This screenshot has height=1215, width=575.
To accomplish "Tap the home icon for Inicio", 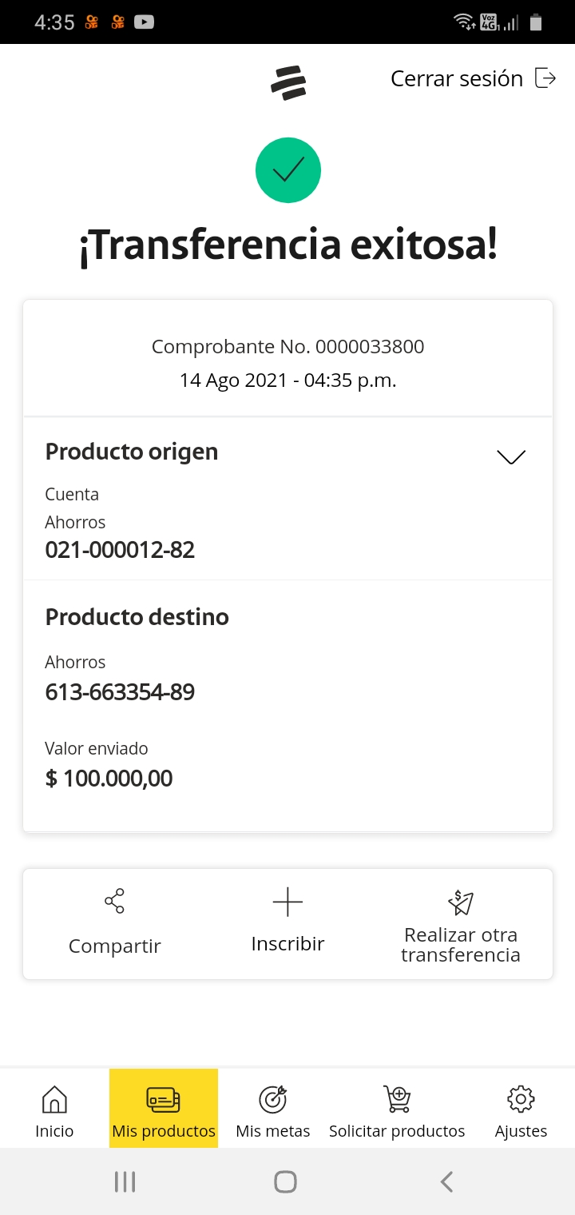I will (54, 1100).
